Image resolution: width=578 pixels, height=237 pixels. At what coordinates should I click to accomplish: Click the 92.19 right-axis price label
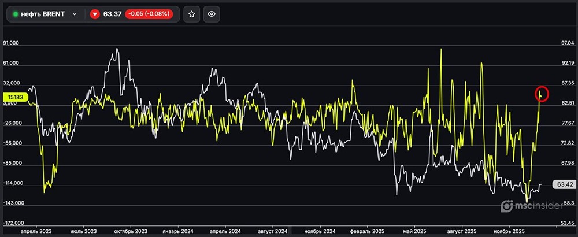coord(568,62)
